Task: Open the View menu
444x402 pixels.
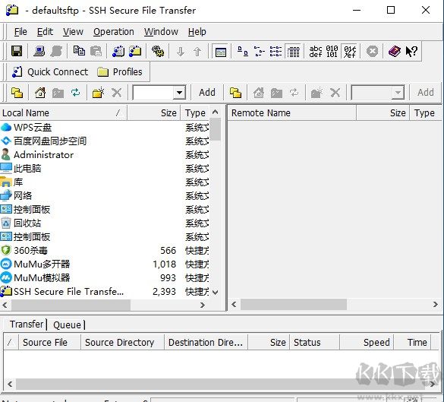Action: click(73, 31)
